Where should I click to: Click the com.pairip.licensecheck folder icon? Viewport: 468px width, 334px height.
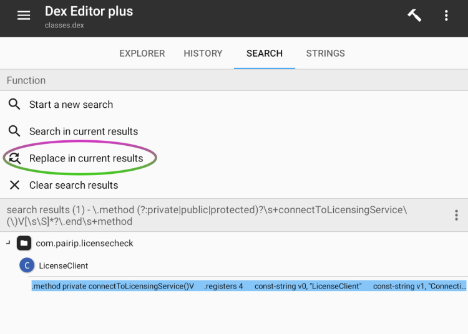pos(24,243)
